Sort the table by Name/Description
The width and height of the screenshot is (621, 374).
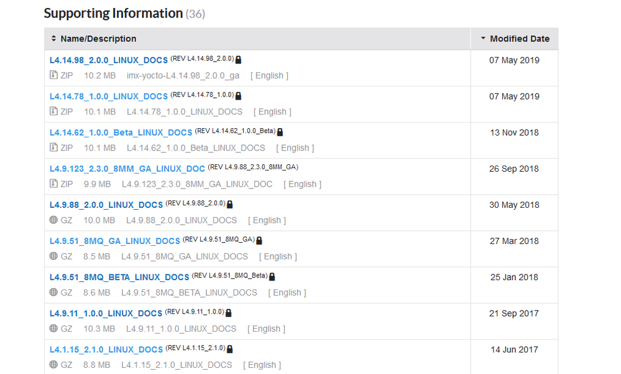point(98,39)
